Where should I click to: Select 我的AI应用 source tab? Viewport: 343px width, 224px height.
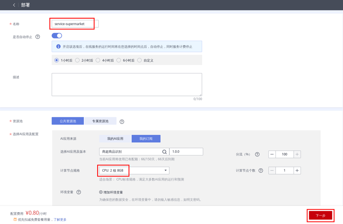115,139
